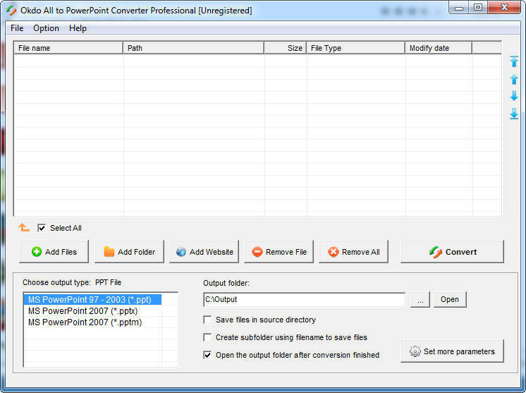Start conversion with the Convert button
This screenshot has height=393, width=526.
(452, 251)
